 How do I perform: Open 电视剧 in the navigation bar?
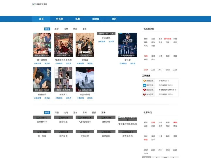click(x=59, y=19)
